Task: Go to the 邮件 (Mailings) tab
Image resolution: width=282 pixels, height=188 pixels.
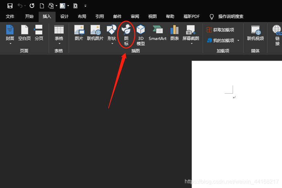Action: (117, 17)
